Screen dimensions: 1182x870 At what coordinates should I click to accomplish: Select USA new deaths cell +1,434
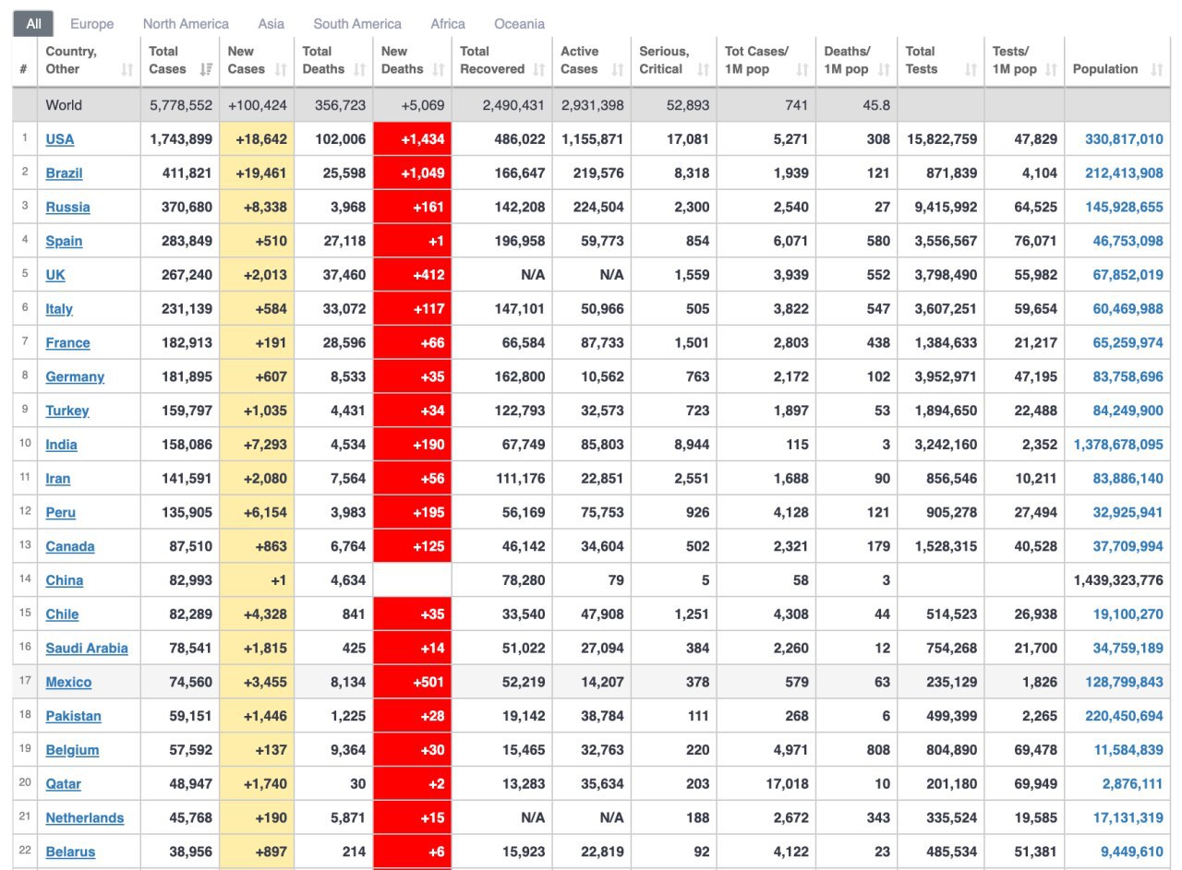(x=412, y=139)
